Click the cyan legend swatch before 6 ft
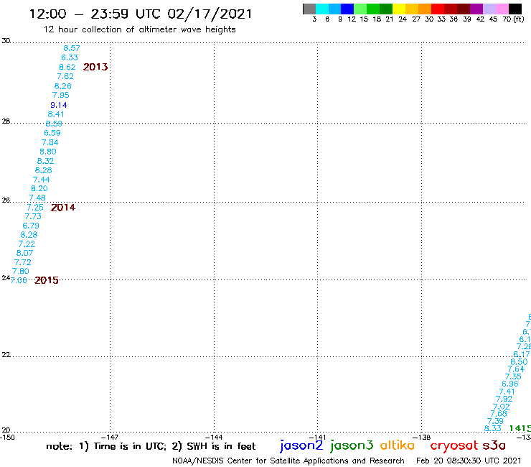531x467 pixels. pyautogui.click(x=322, y=9)
